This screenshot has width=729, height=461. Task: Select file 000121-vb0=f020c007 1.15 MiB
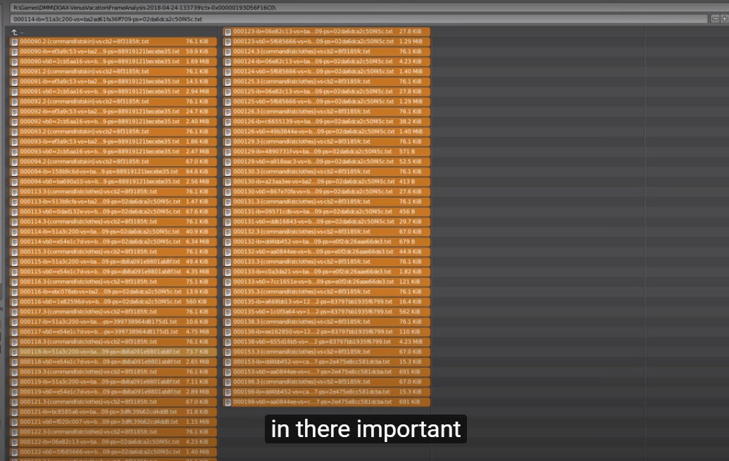coord(113,422)
